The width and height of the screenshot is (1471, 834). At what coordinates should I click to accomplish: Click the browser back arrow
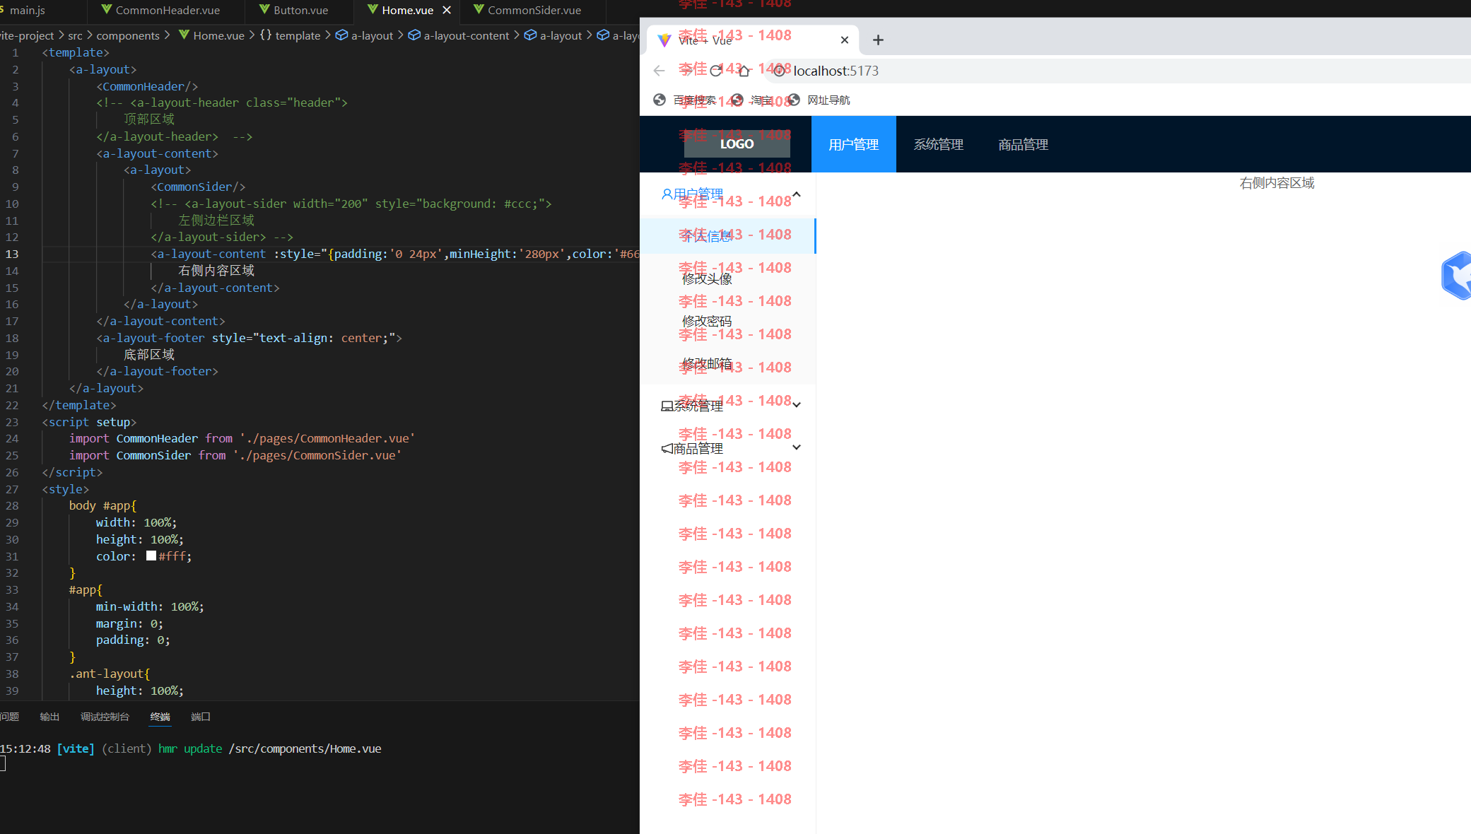click(x=659, y=71)
